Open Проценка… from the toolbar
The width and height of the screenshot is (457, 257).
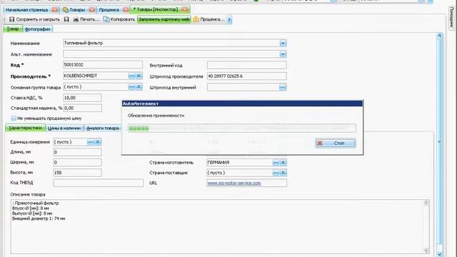(x=209, y=19)
